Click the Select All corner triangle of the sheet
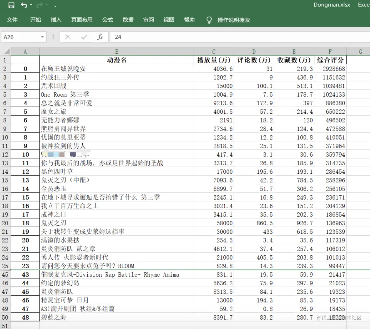This screenshot has height=329, width=370. tap(7, 51)
